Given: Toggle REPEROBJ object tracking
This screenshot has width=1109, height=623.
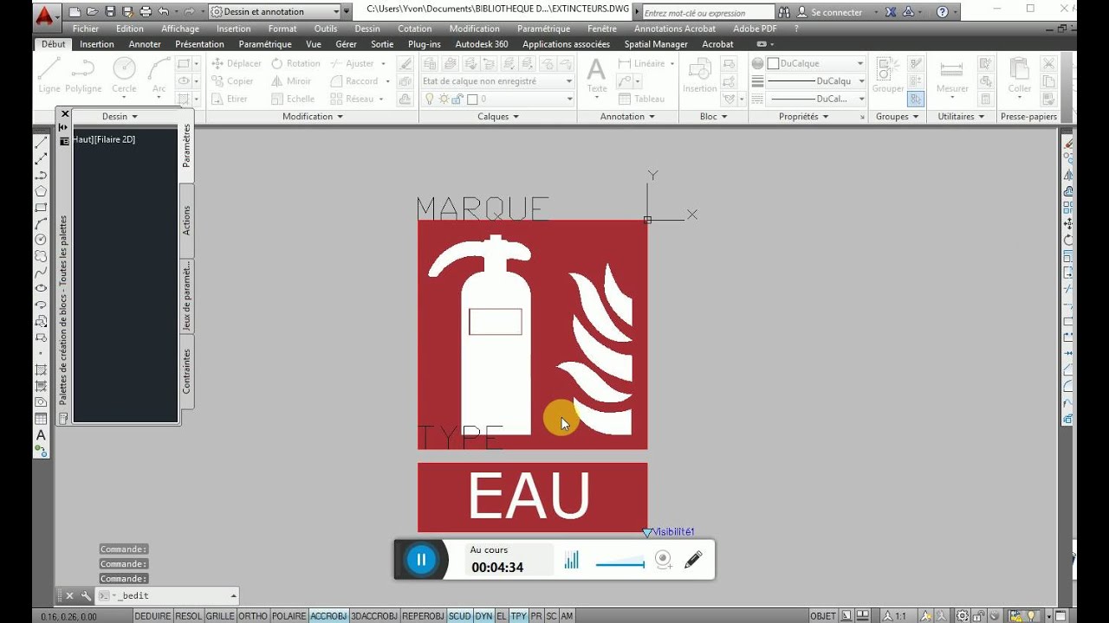Looking at the screenshot, I should click(x=424, y=616).
